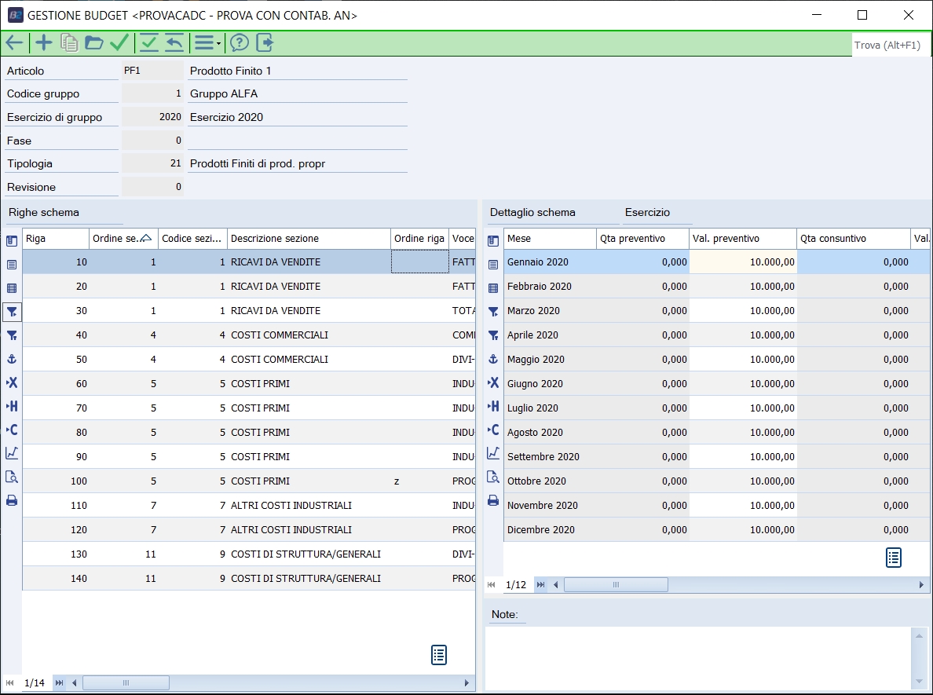Click the list icon below Dicembre 2020 row
The image size is (933, 695).
pos(894,558)
